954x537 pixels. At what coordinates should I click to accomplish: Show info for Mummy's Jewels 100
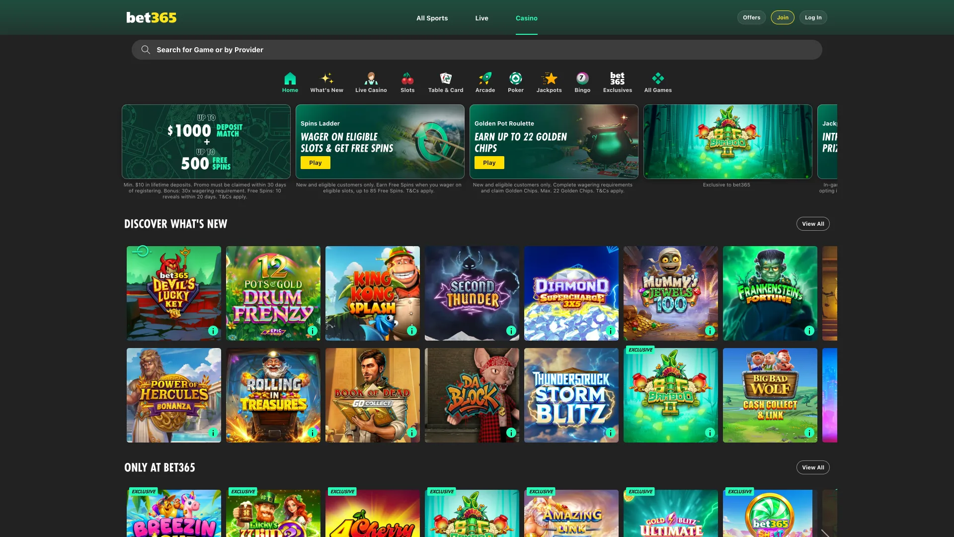pos(710,331)
